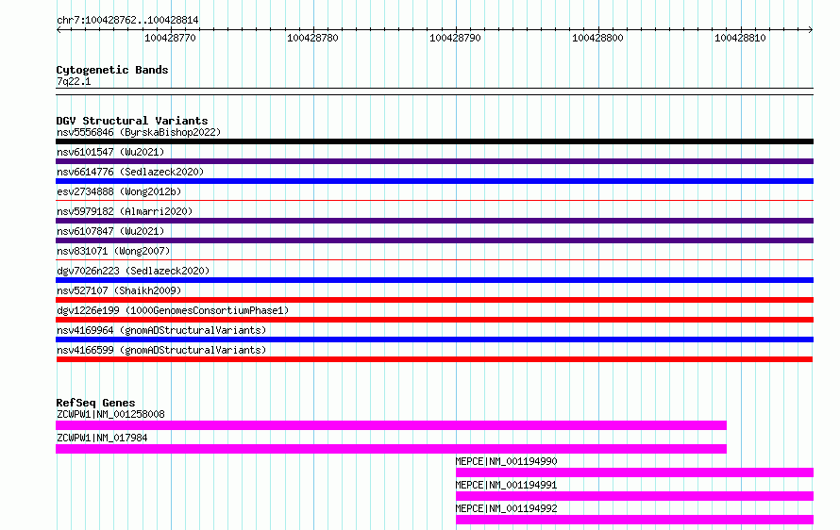The height and width of the screenshot is (530, 840).
Task: Click nsv4166599 (gnomADStructuralVariants) label
Action: (161, 350)
